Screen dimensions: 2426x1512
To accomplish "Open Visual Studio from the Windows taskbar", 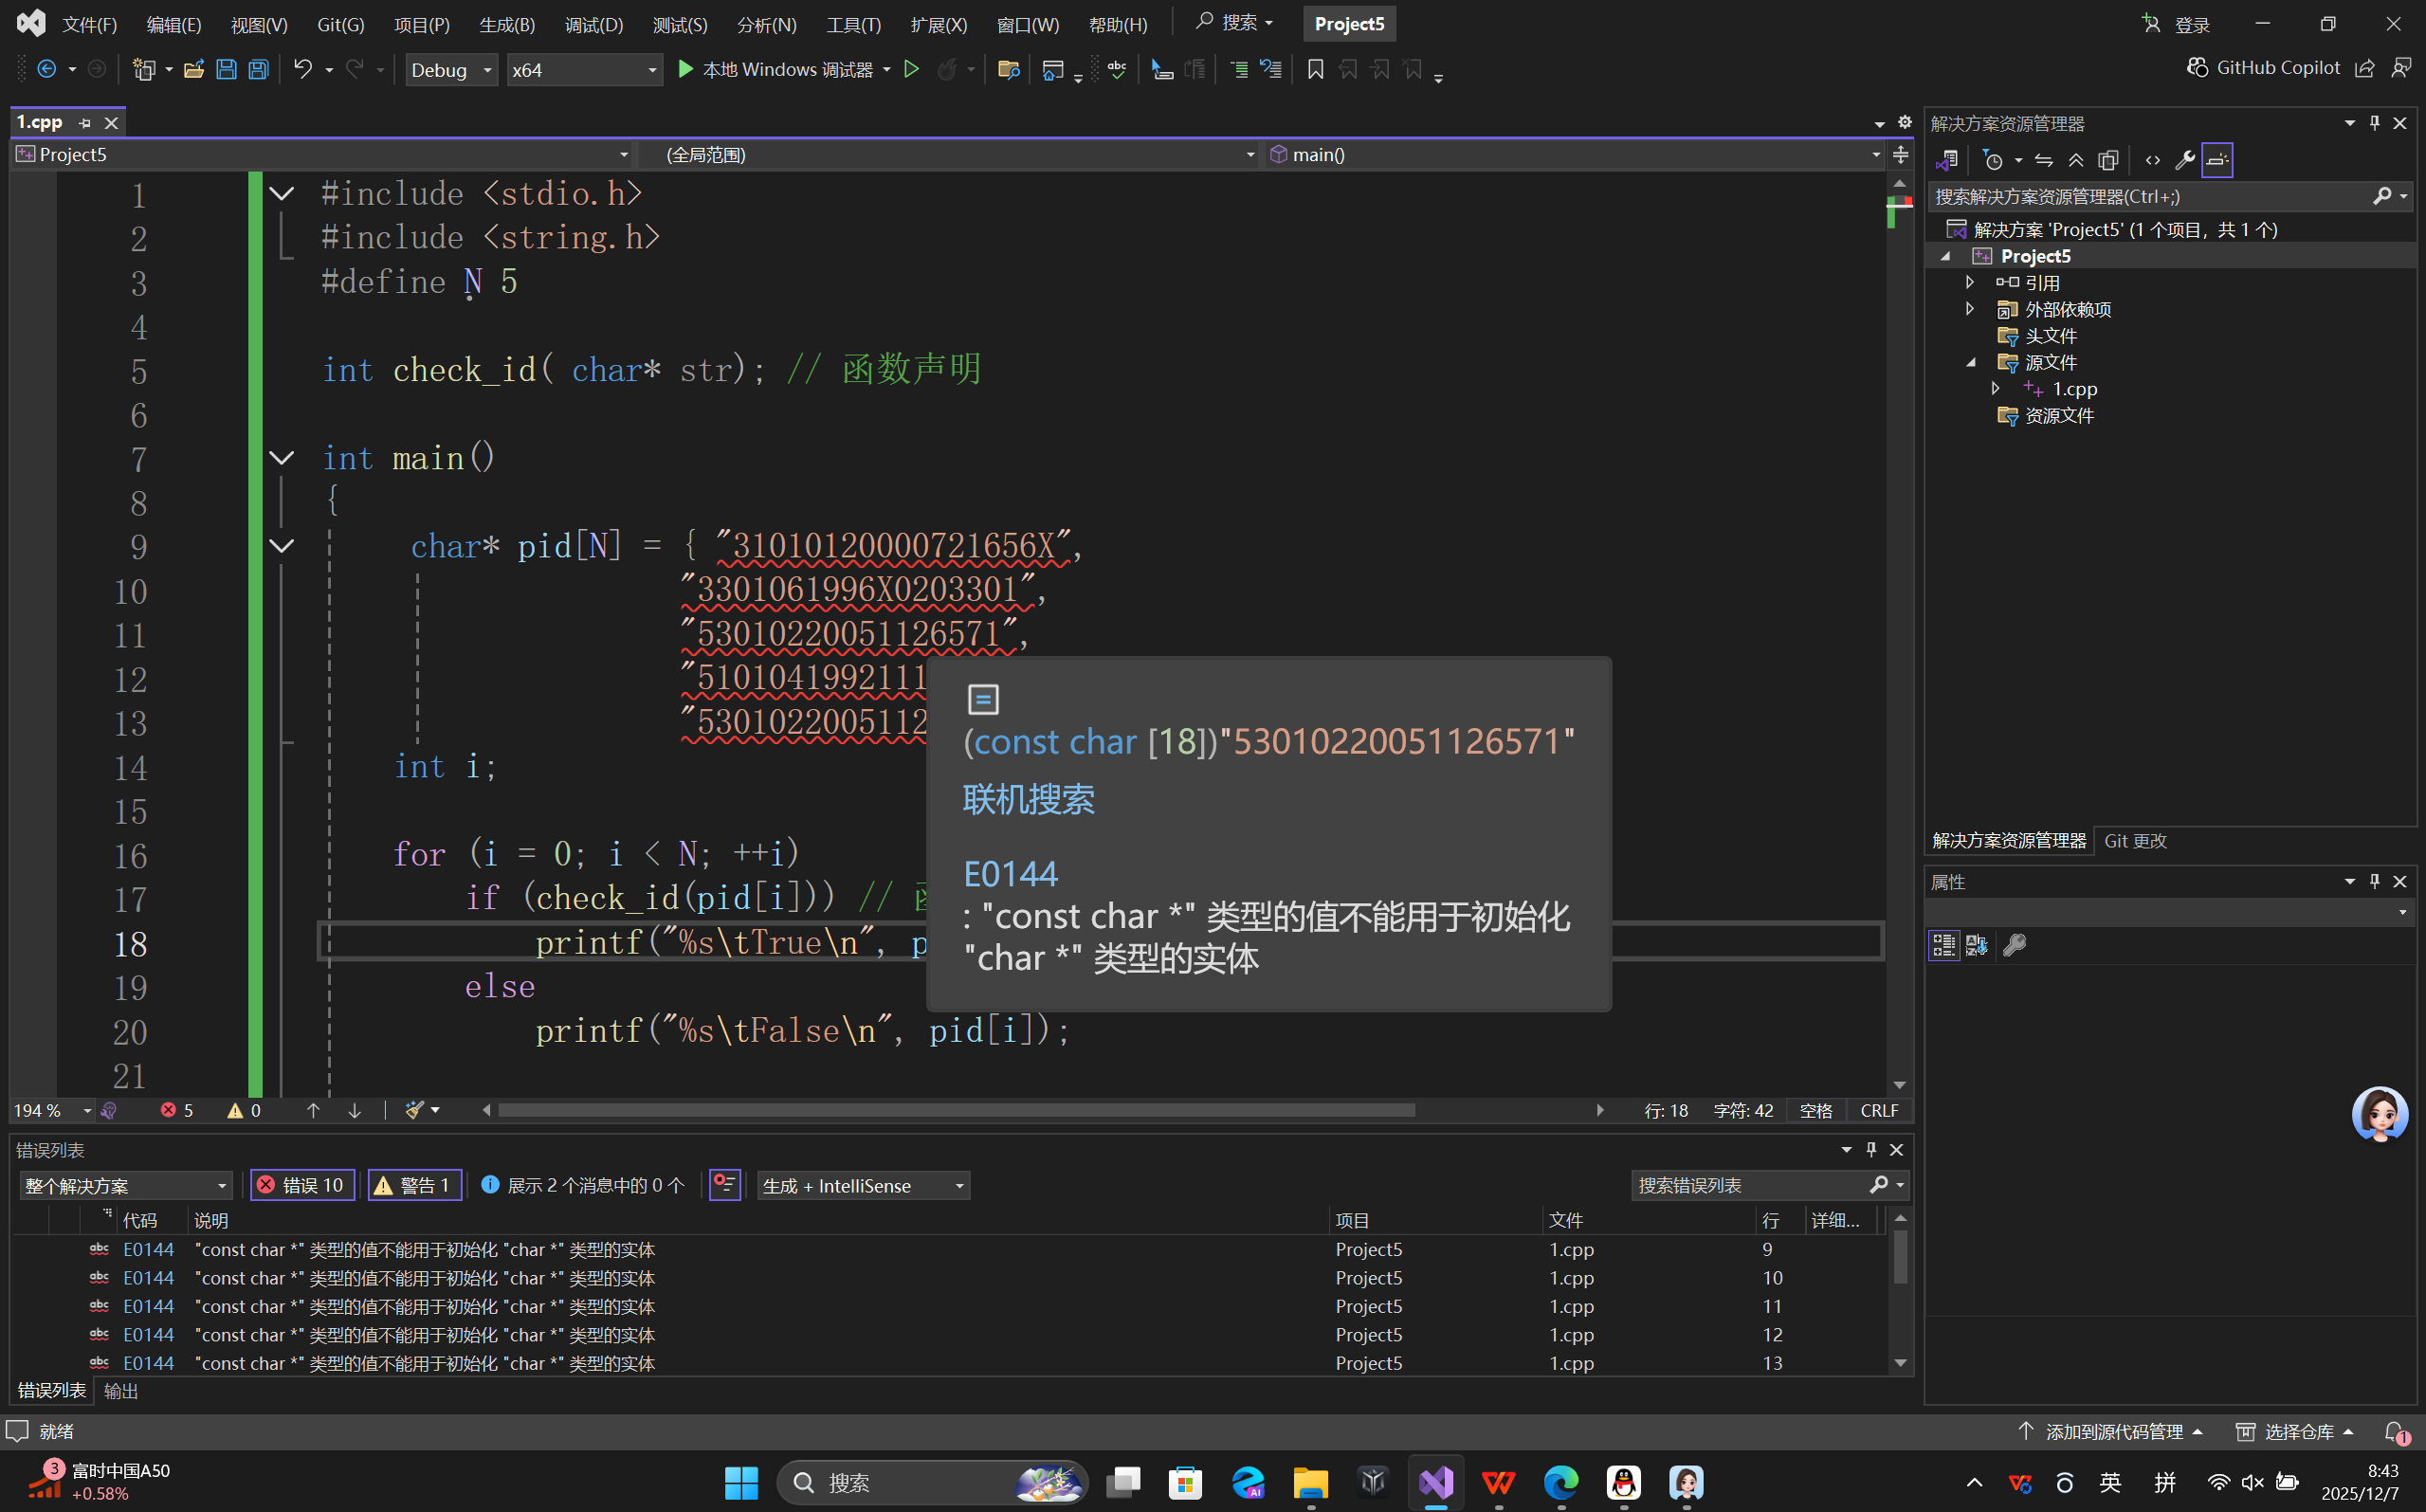I will coord(1436,1482).
